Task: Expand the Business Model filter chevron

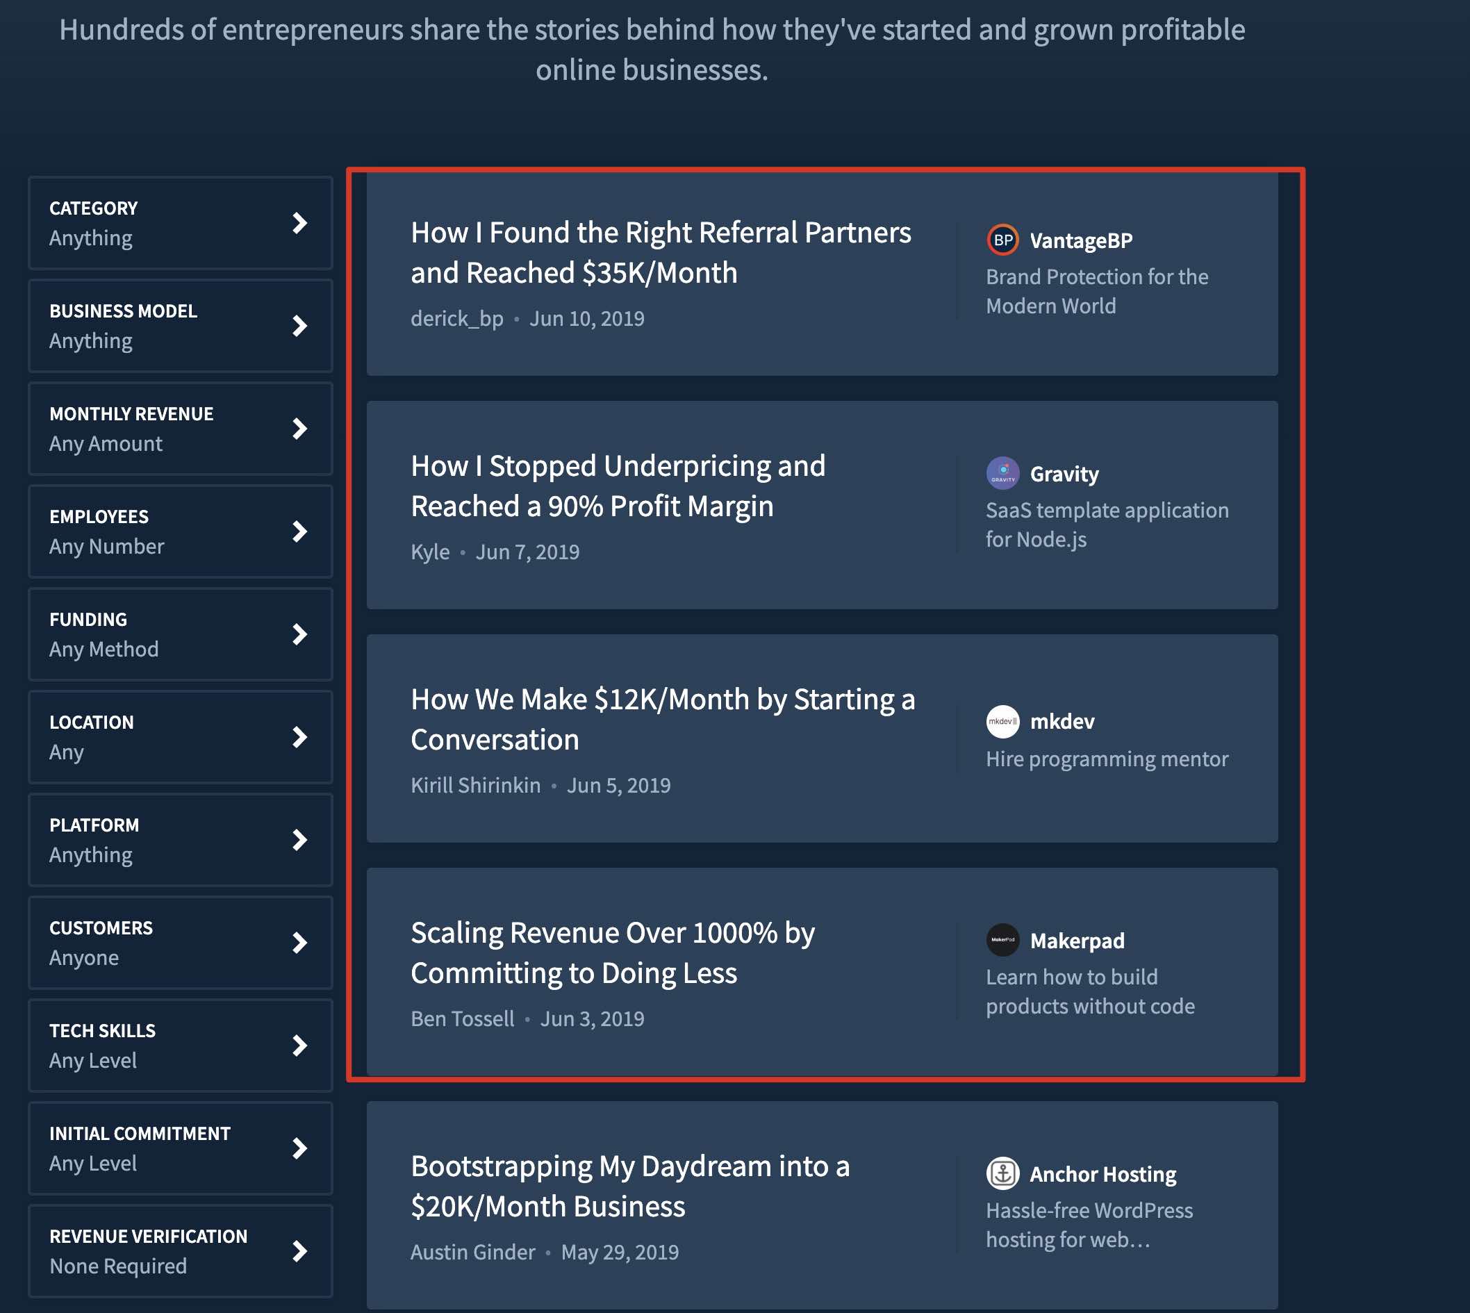Action: pos(299,326)
